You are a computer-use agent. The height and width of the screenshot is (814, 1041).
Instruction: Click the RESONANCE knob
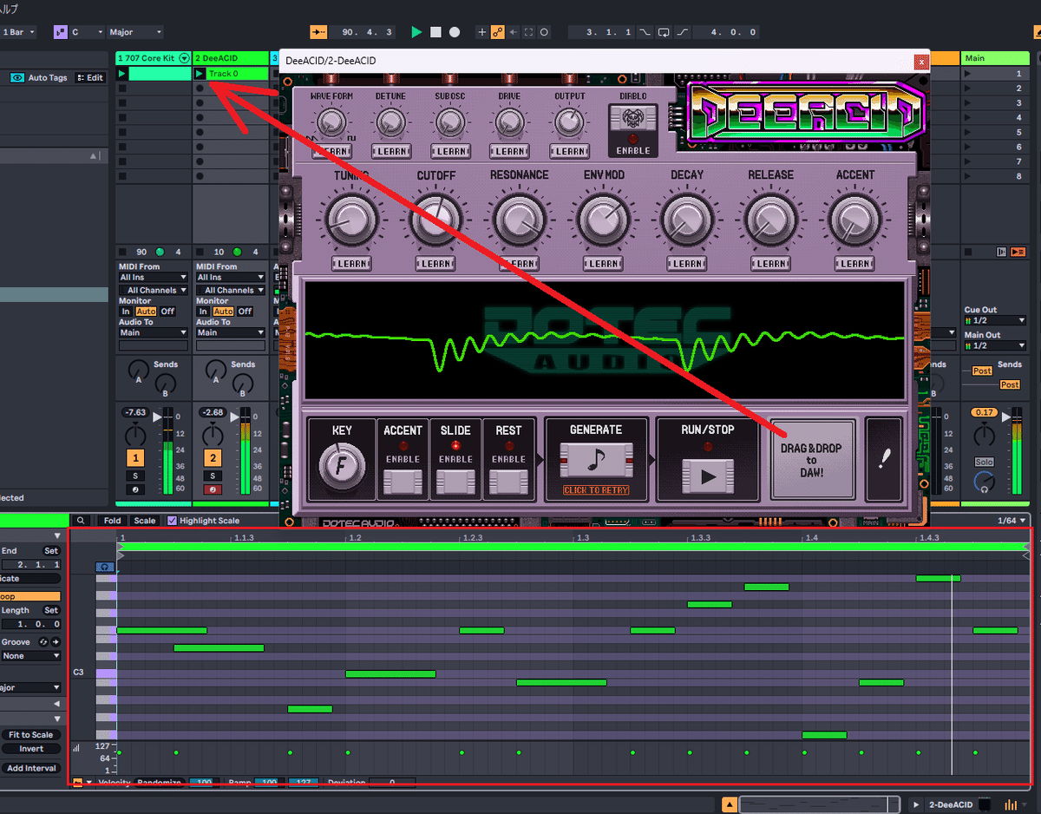pyautogui.click(x=519, y=220)
